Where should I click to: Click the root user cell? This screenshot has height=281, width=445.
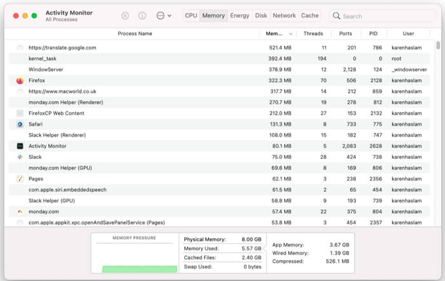[397, 58]
